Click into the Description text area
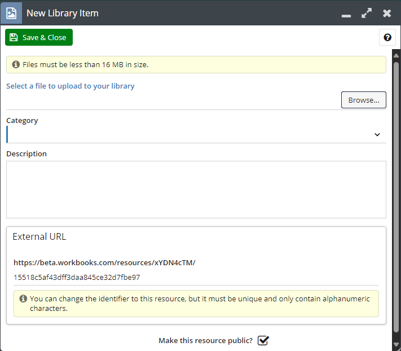Viewport: 401px width, 351px height. coord(196,189)
